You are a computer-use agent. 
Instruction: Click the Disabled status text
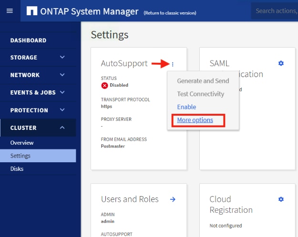tap(119, 85)
